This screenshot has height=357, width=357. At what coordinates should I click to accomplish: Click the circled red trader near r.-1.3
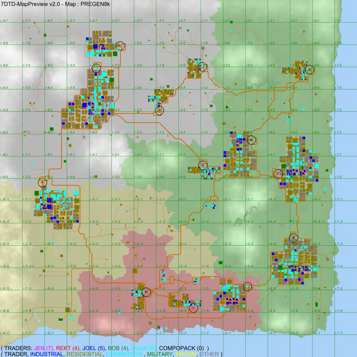(159, 111)
